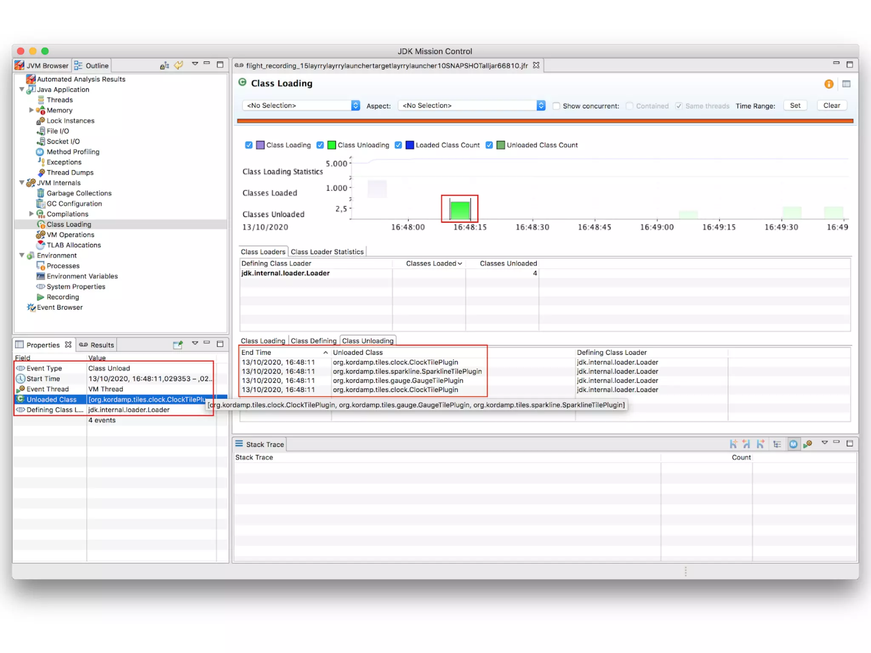Viewport: 871px width, 653px height.
Task: Switch to the Class Loader Statistics tab
Action: (327, 252)
